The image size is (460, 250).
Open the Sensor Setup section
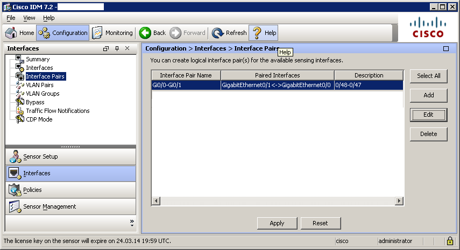pos(70,156)
